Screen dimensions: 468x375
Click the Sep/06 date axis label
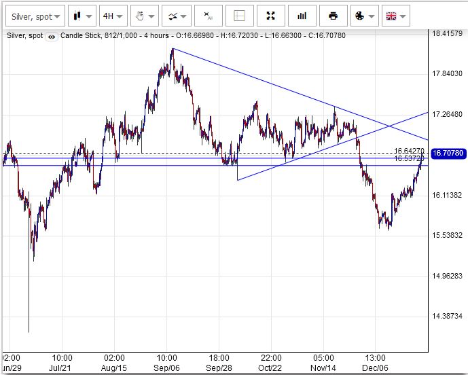[166, 368]
